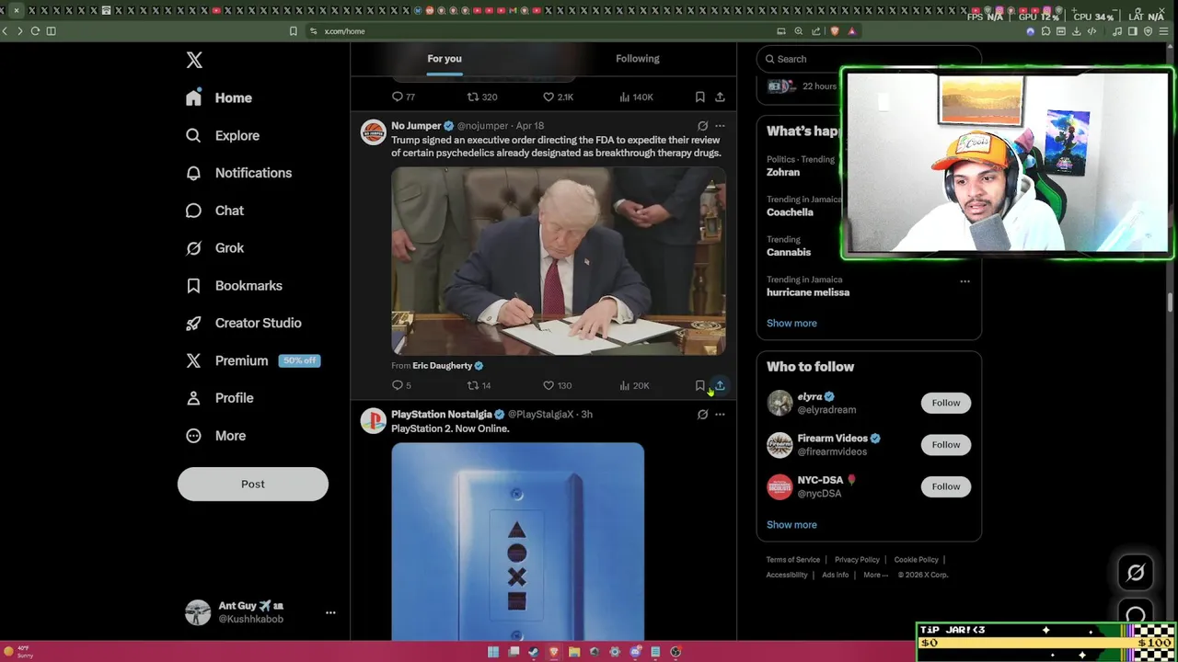
Task: Open Premium in the sidebar
Action: click(251, 360)
